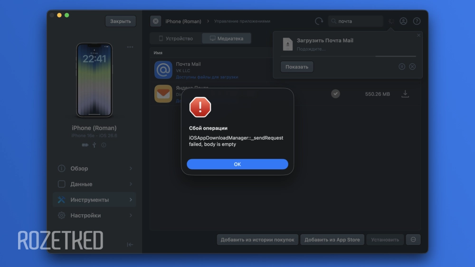Open the Обзор sidebar section
The height and width of the screenshot is (267, 475).
tap(95, 168)
